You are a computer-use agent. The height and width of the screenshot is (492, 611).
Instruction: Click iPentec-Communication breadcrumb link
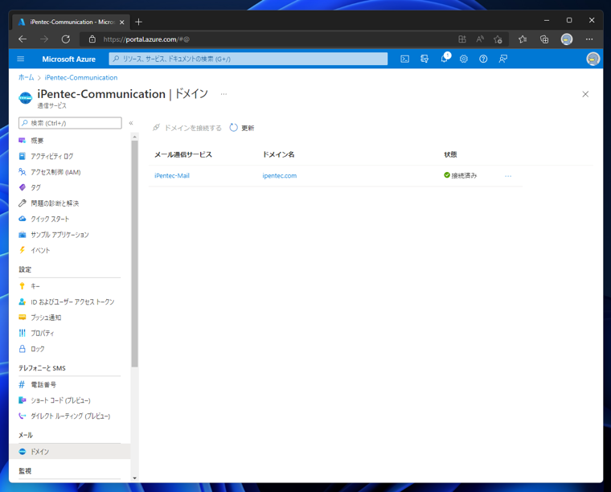[81, 77]
